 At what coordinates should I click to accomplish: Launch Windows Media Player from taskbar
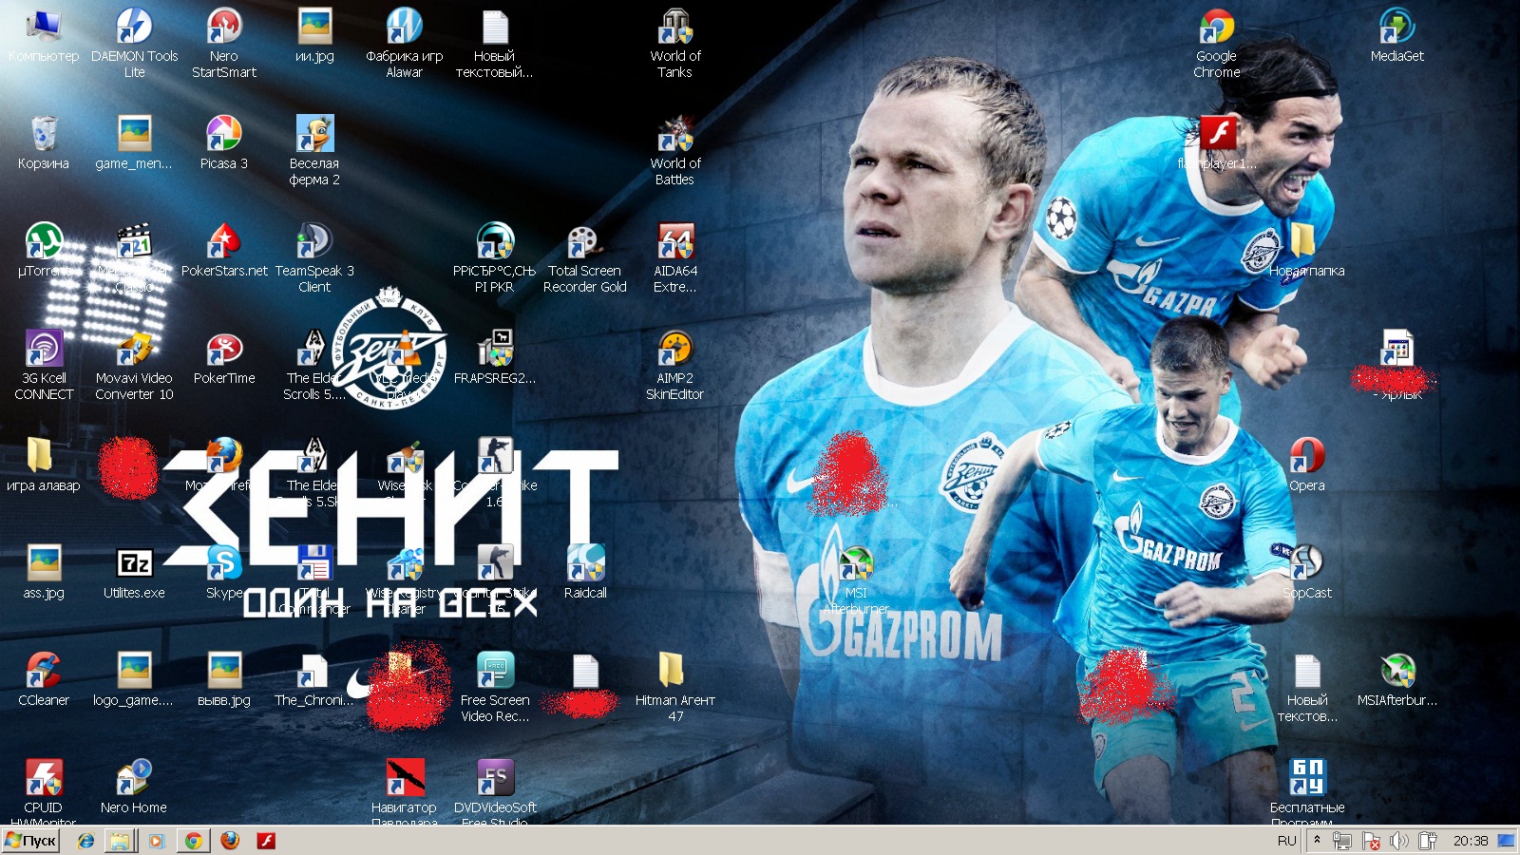157,841
